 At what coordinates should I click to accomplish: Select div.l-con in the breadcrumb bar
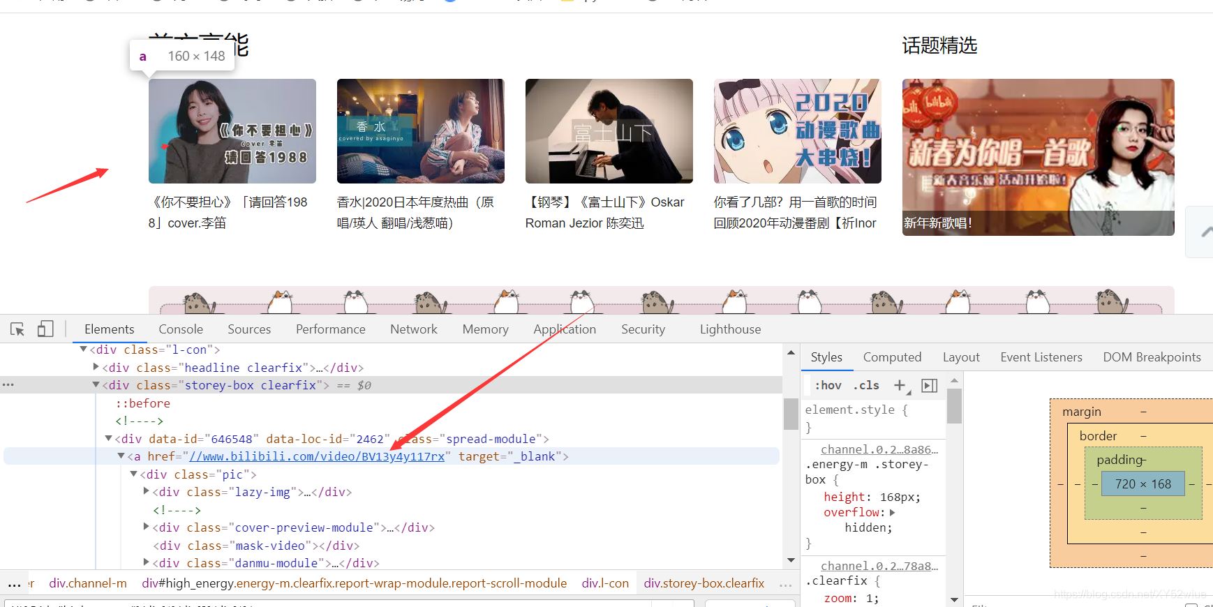[x=604, y=583]
